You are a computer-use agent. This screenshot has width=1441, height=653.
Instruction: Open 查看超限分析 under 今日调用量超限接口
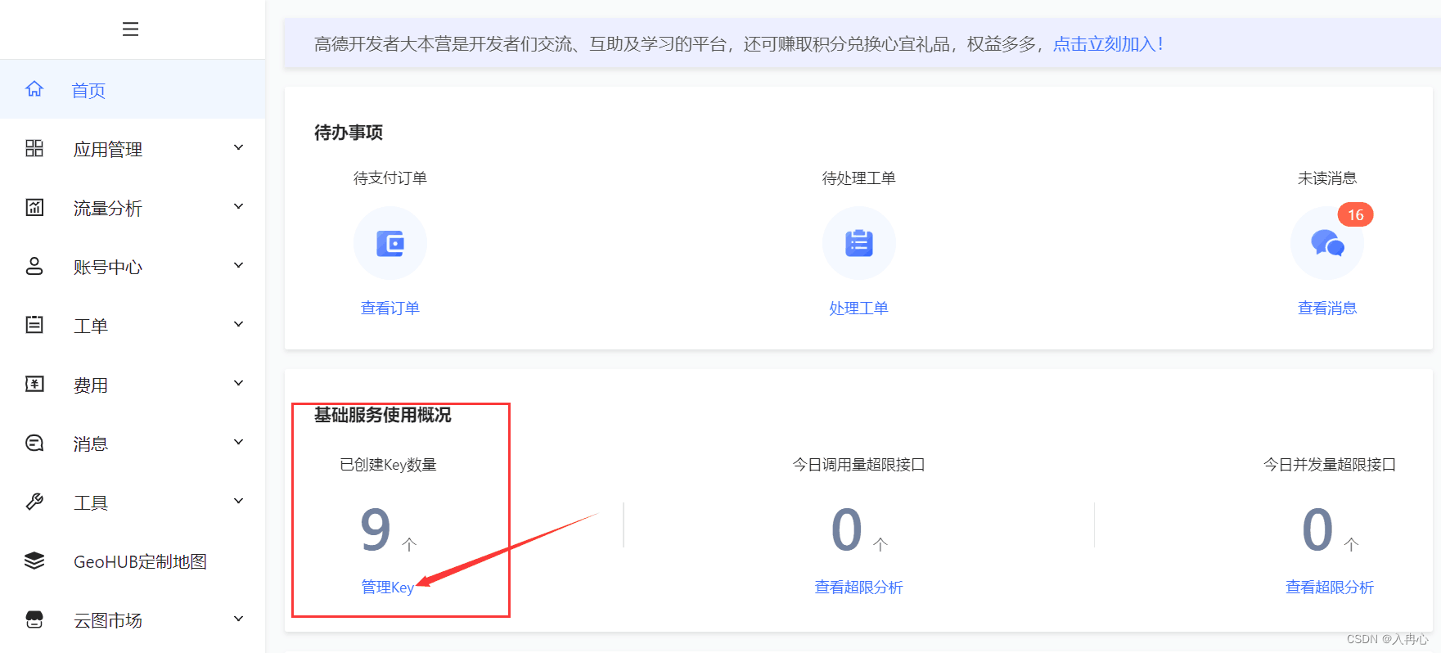click(859, 587)
